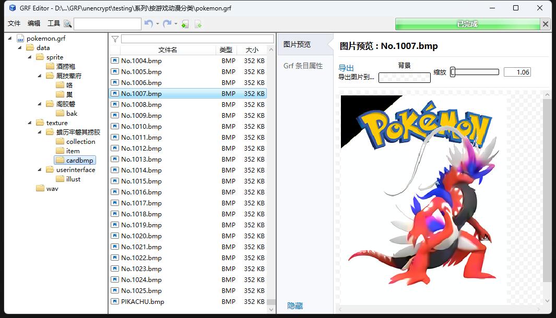Click the search magnifier icon in toolbar
This screenshot has height=318, width=556.
67,24
